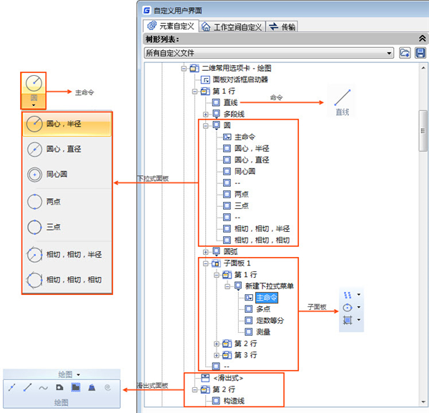The height and width of the screenshot is (413, 429).
Task: Collapse the bottom 第 2 行 node
Action: (194, 389)
